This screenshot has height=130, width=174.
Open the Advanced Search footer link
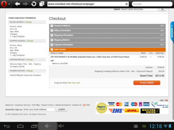63,105
